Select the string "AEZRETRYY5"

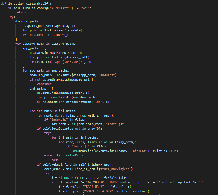[x=61, y=8]
